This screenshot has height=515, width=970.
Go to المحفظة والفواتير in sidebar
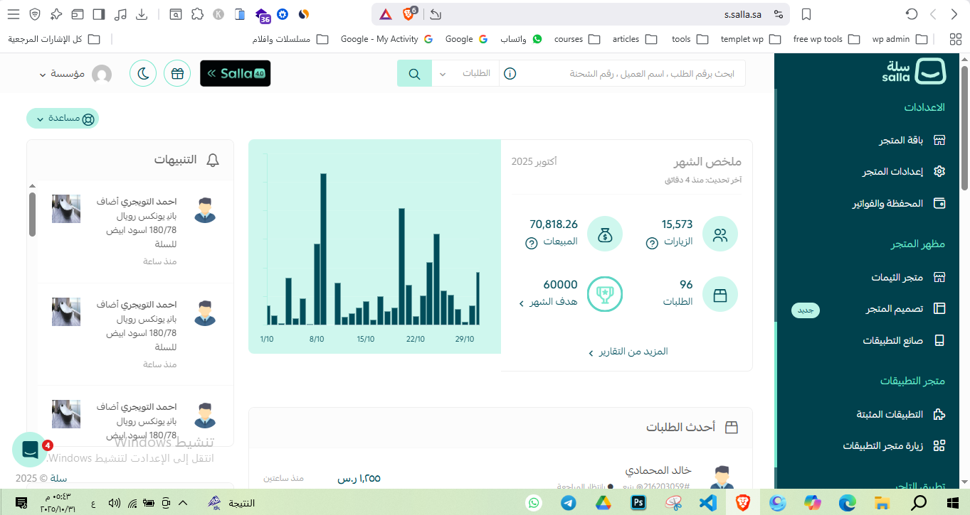pos(900,203)
